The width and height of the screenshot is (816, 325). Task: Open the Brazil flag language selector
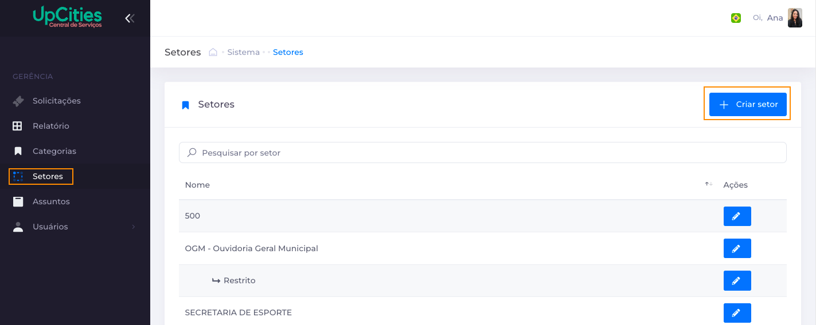click(736, 18)
